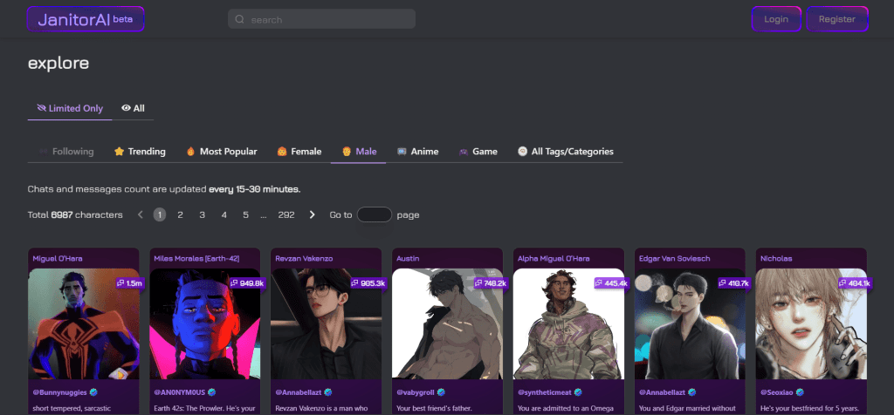Open All Tags/Categories list

point(565,152)
